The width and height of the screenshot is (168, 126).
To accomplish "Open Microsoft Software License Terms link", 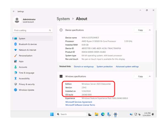I will 80,105.
